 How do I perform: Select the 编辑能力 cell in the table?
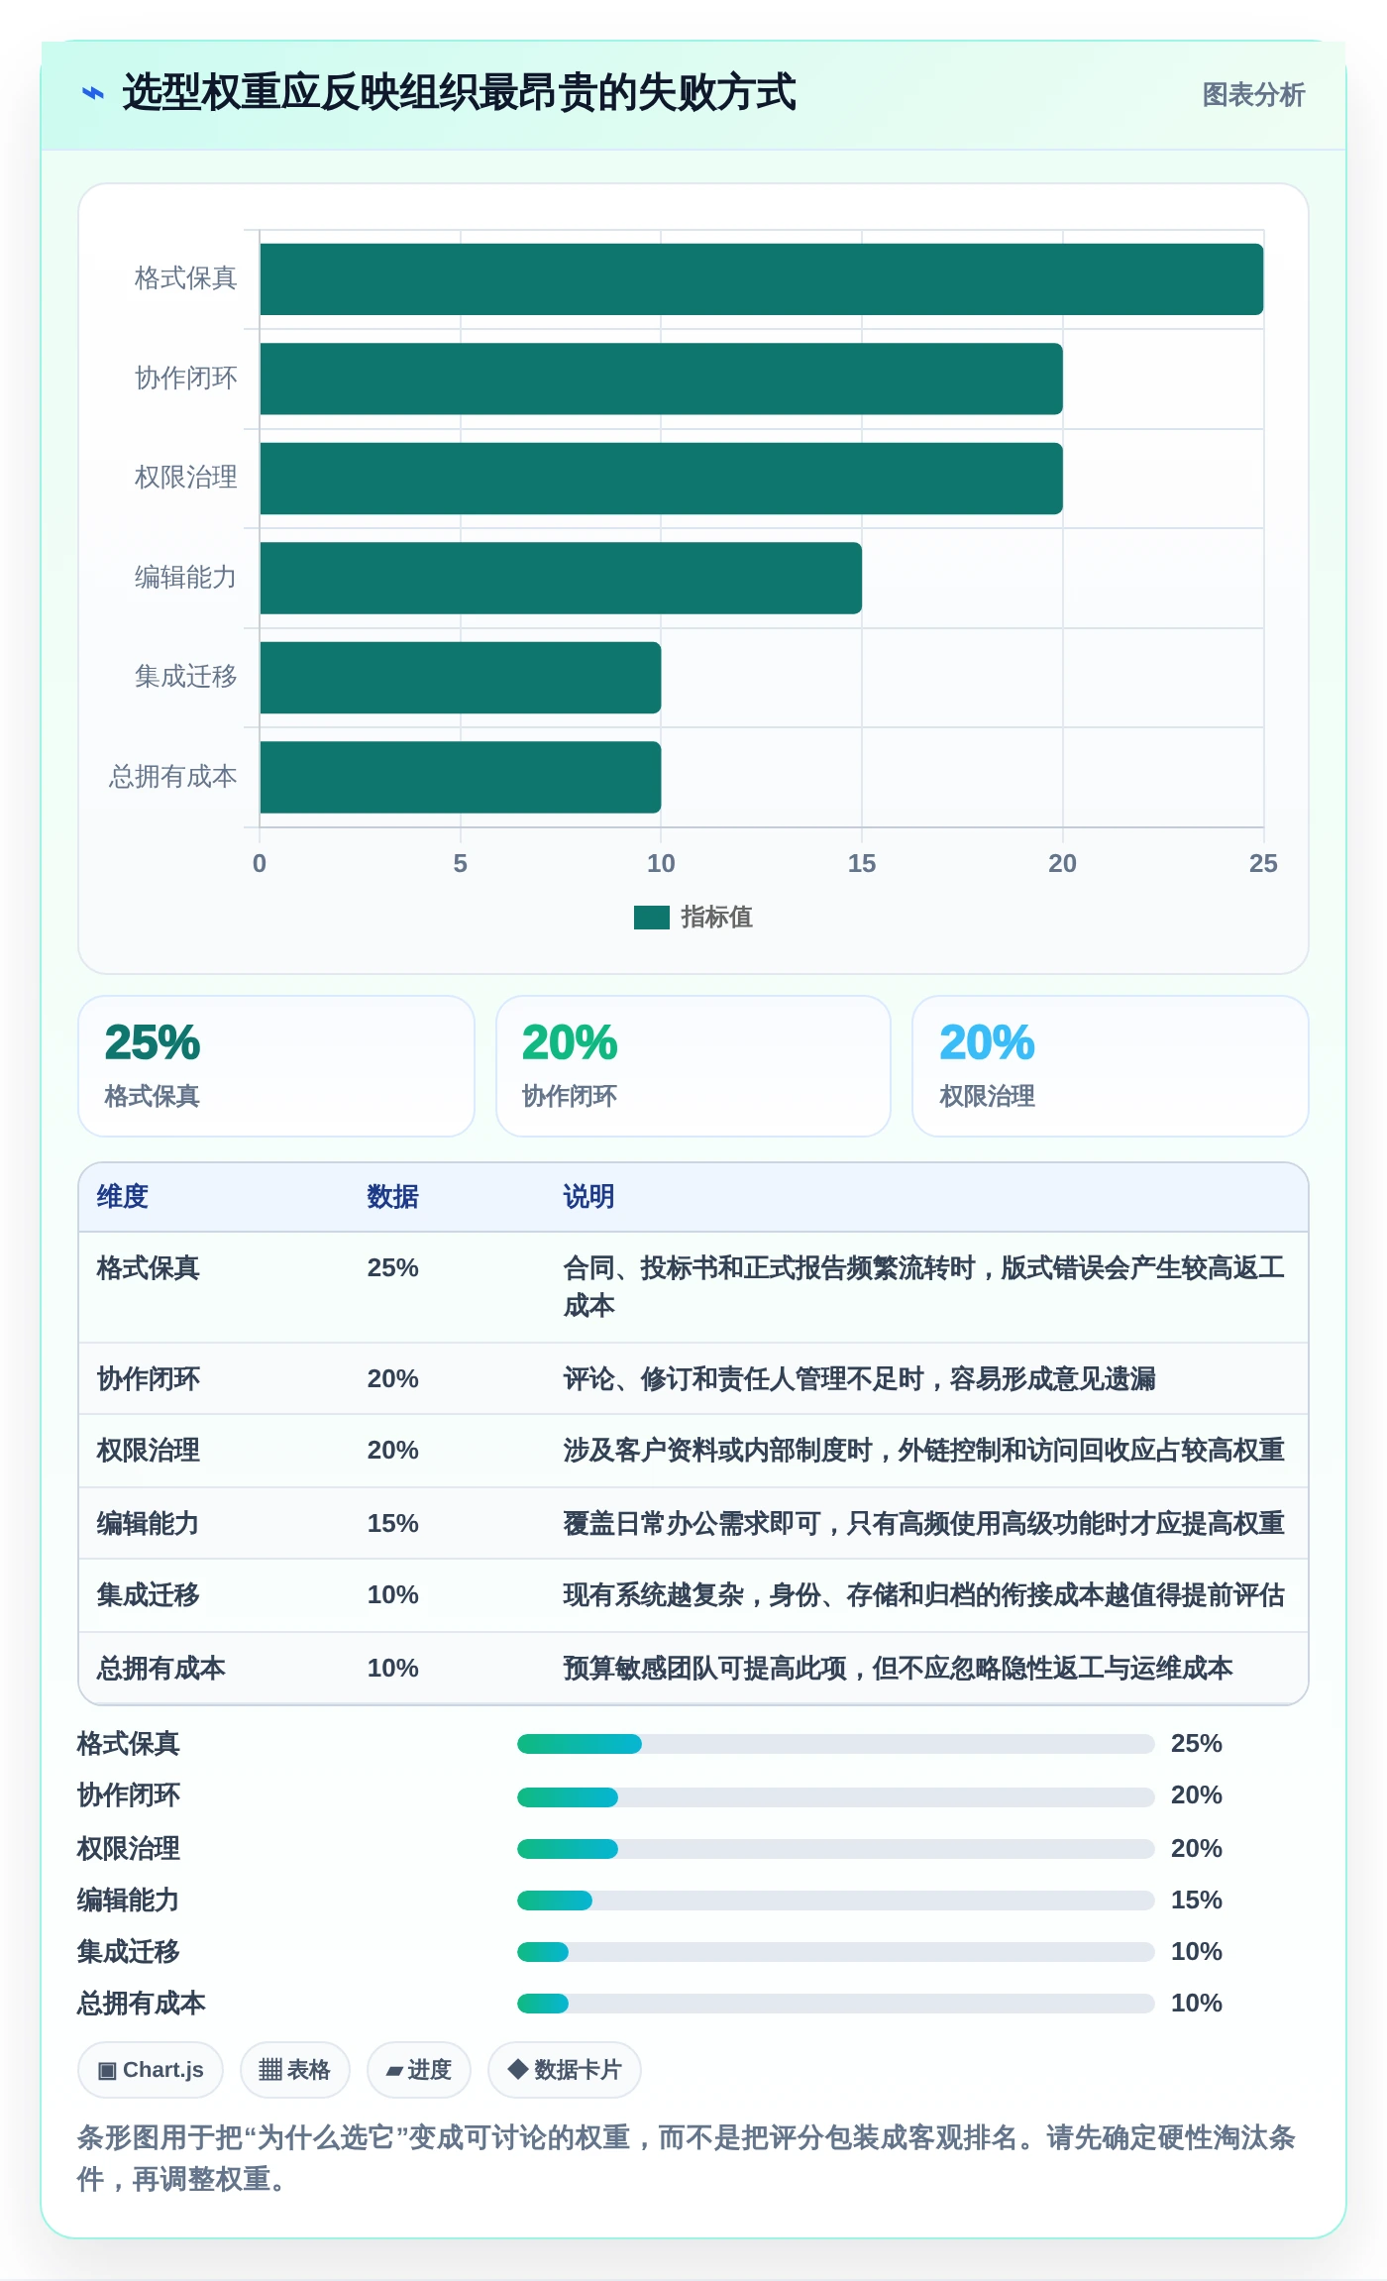[148, 1524]
